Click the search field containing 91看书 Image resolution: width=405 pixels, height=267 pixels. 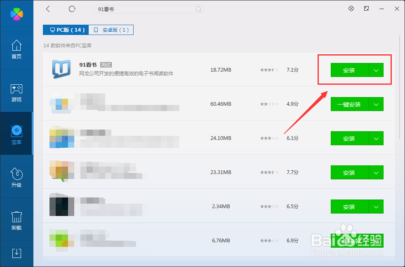[149, 9]
